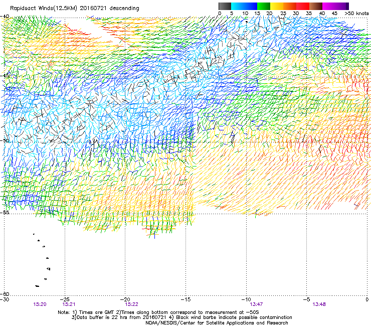Click the '>50 knots' legend label
Image resolution: width=371 pixels, height=326 pixels.
coord(356,14)
